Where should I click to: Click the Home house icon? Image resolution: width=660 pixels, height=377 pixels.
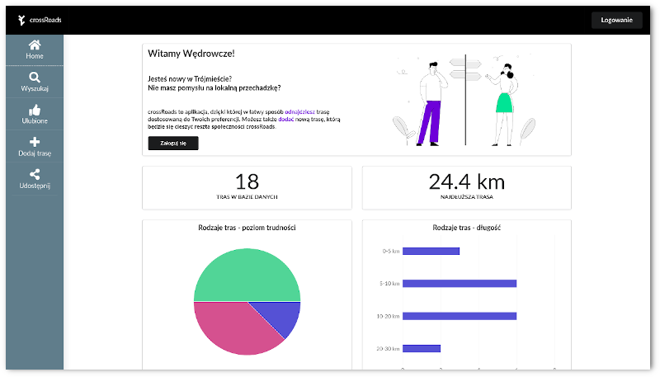[x=35, y=45]
